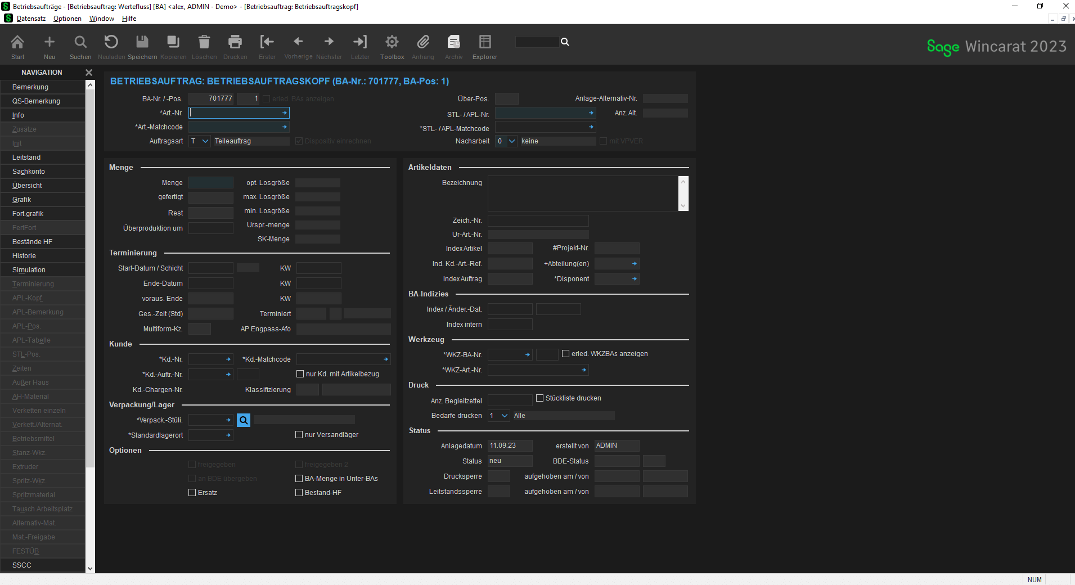This screenshot has height=585, width=1075.
Task: Check the Ersatz option
Action: (192, 493)
